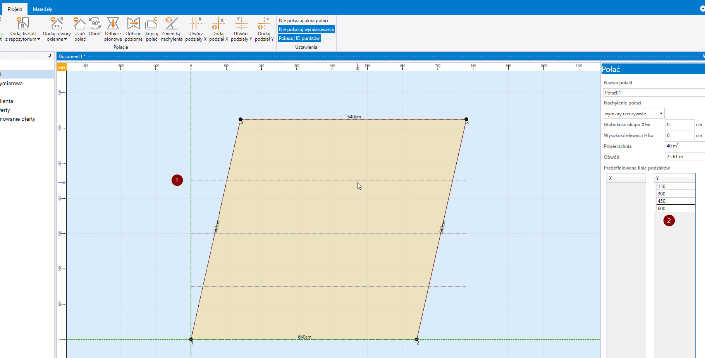Select the 450 entry in Y list
The image size is (705, 358).
pyautogui.click(x=675, y=201)
